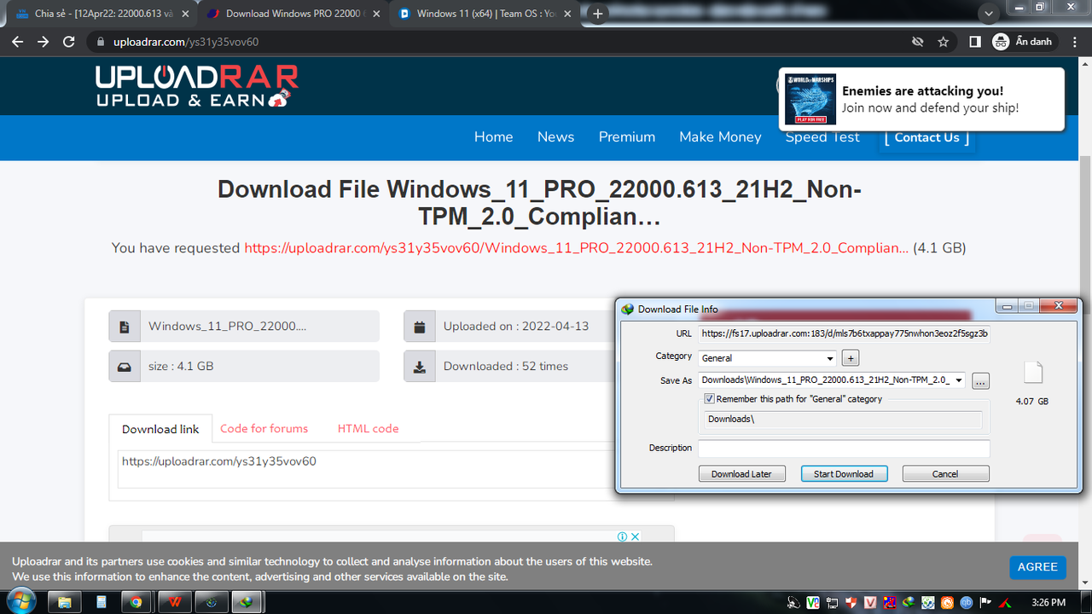Click the download link text box
Screen dimensions: 1092x614
pos(367,469)
